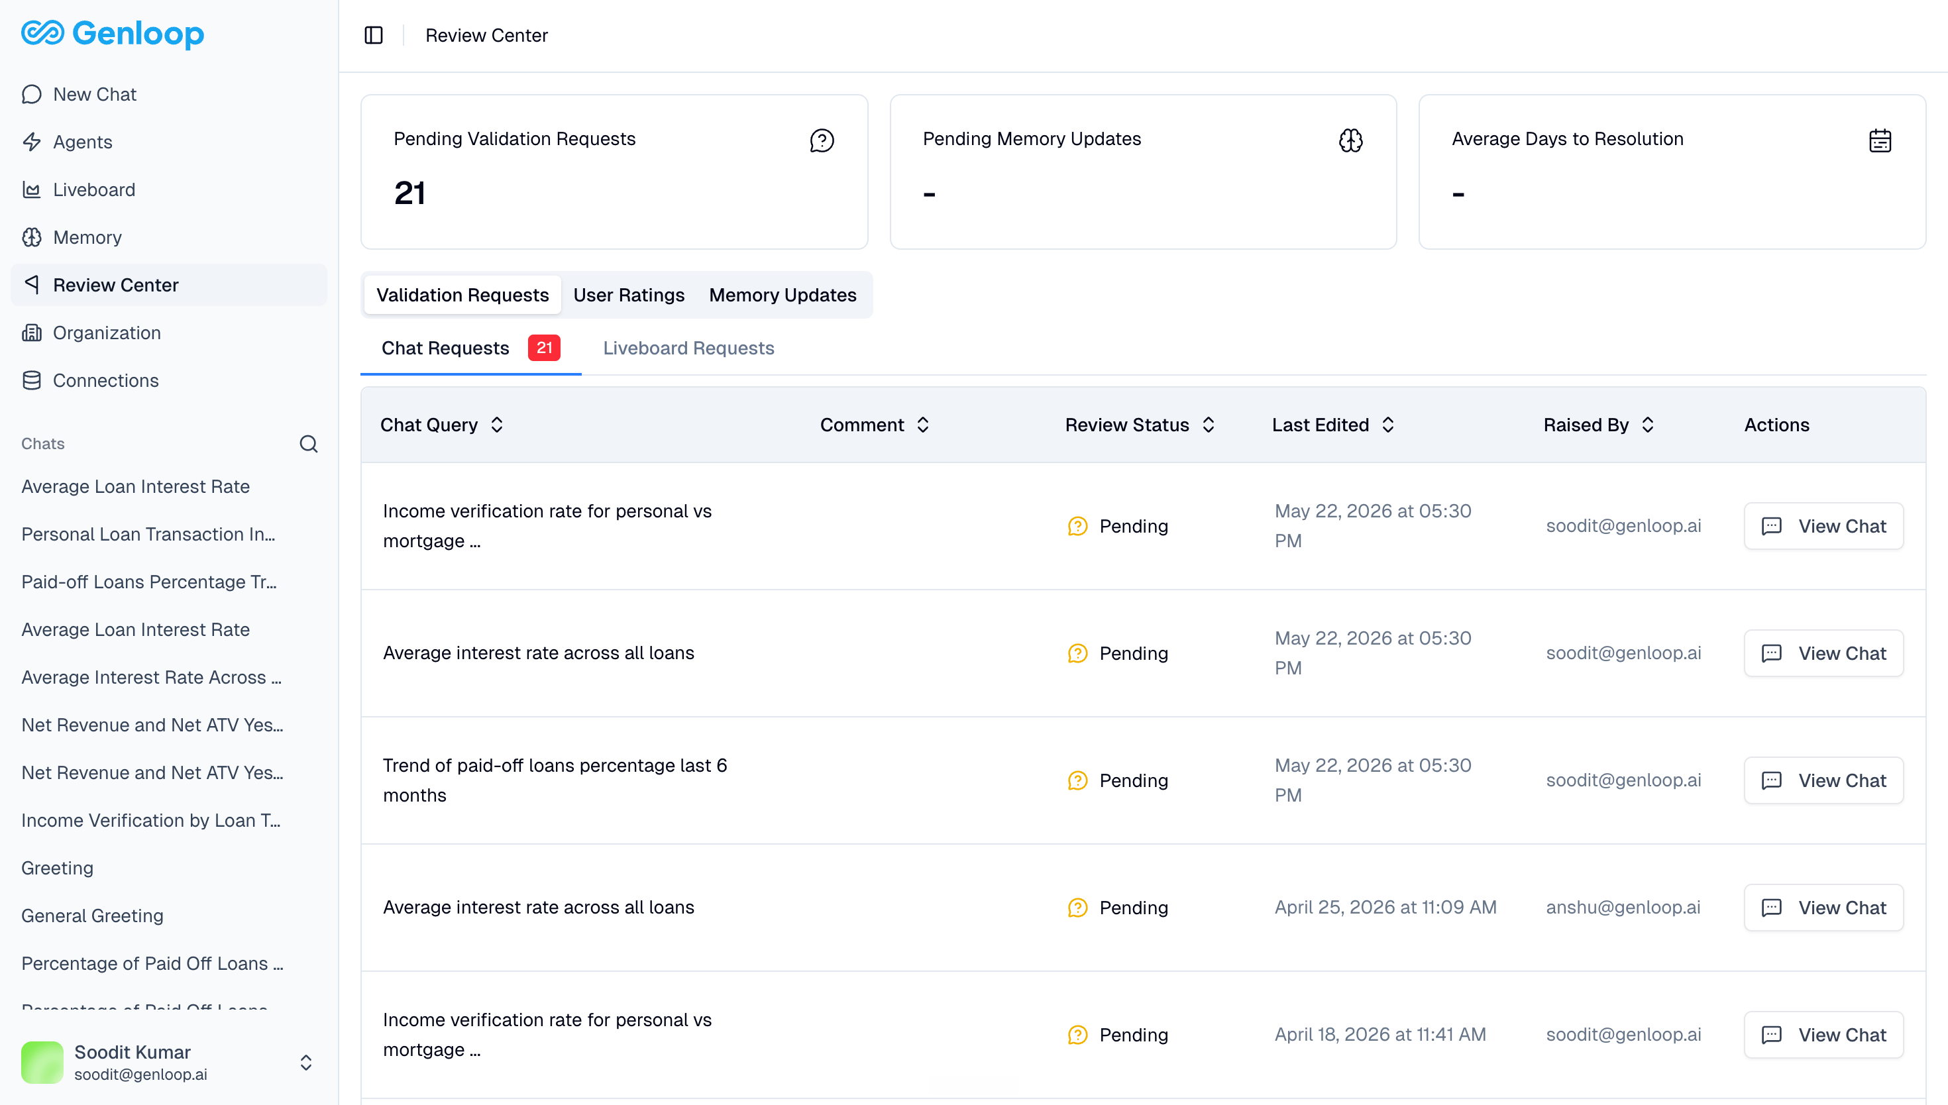Click the red 21 badge on Chat Requests
The height and width of the screenshot is (1105, 1948).
click(x=544, y=348)
